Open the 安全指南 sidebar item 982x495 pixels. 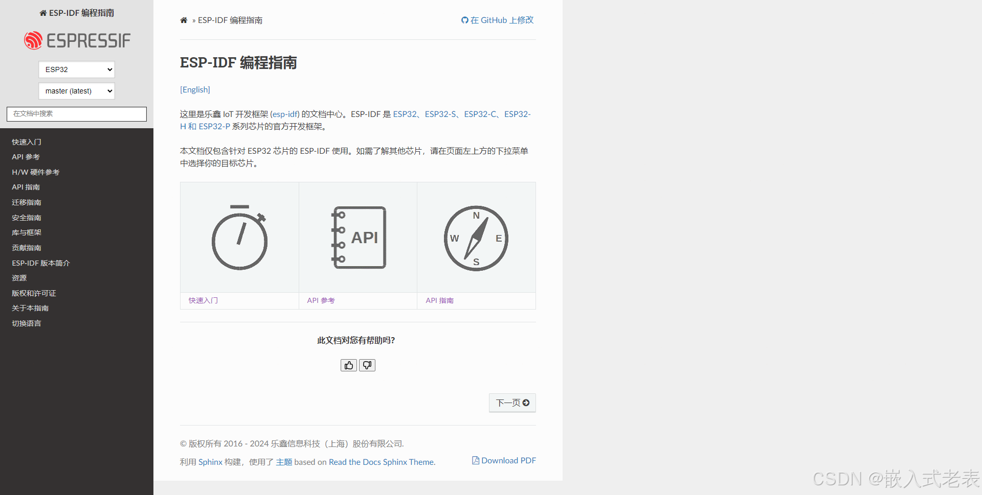coord(27,218)
